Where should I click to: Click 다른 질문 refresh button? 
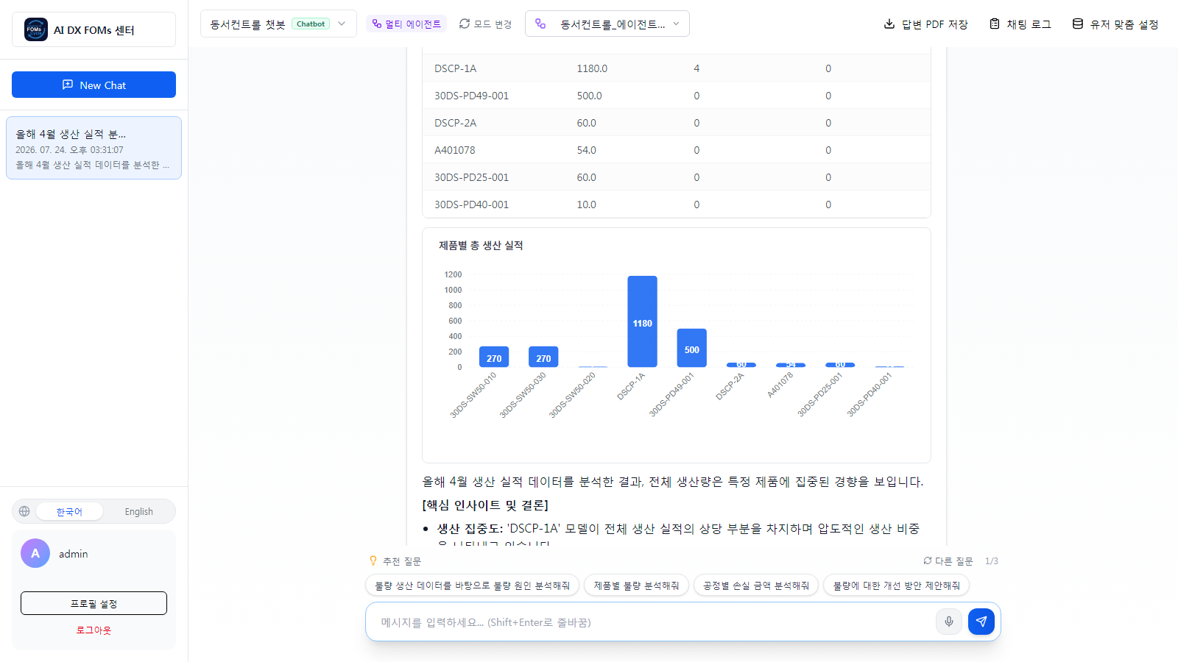click(x=948, y=560)
